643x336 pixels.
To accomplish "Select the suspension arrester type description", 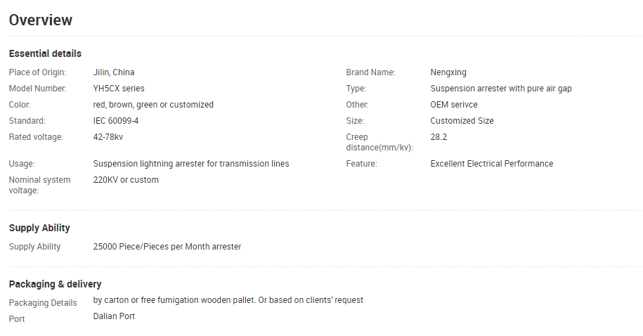I will point(501,89).
